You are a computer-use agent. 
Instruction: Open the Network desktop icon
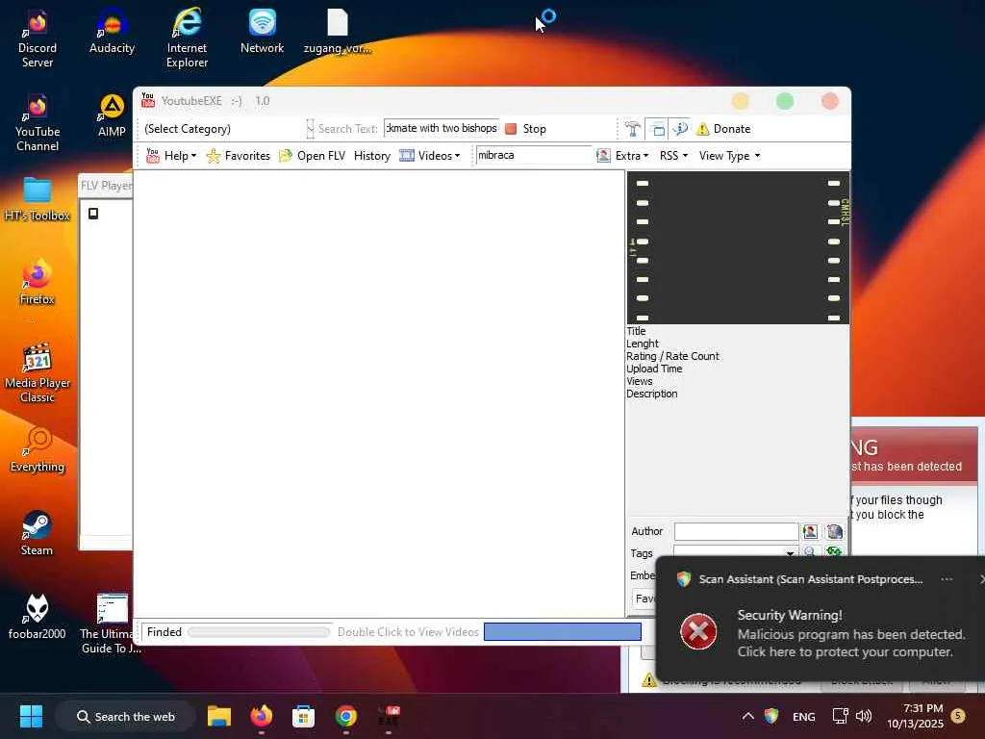pos(262,32)
